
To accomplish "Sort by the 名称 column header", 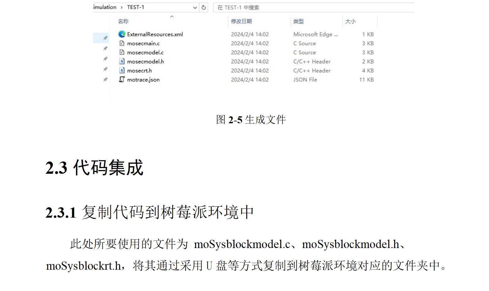I will (123, 21).
